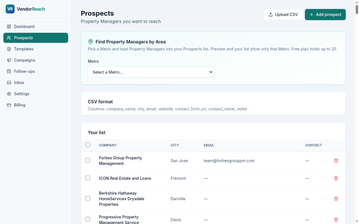Click the Progressive Property Management Service name
359x224 pixels.
click(x=119, y=219)
